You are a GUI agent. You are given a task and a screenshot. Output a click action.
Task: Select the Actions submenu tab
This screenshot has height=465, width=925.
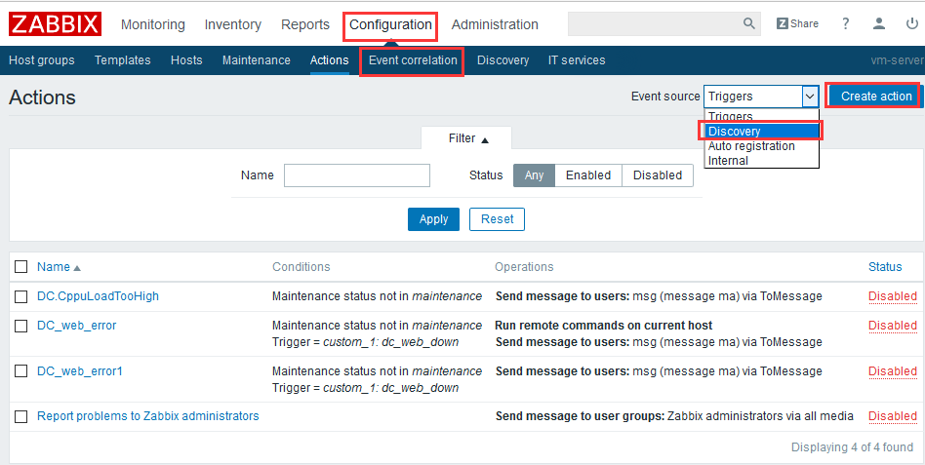329,60
